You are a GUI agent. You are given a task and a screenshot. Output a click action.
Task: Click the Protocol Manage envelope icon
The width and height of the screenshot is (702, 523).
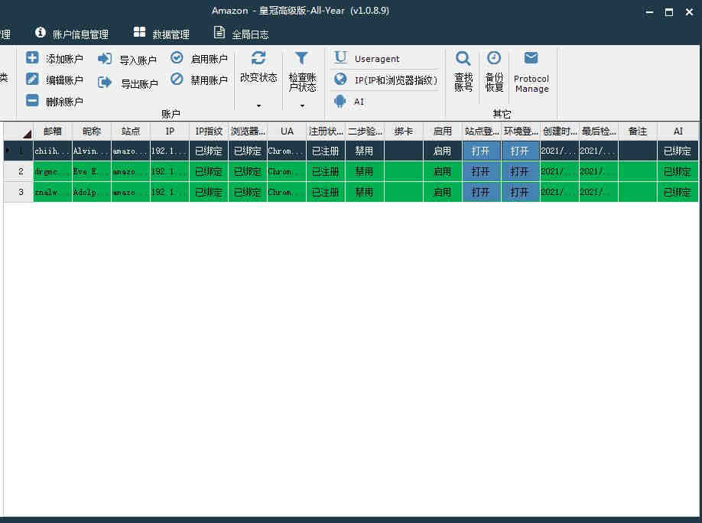[x=531, y=58]
